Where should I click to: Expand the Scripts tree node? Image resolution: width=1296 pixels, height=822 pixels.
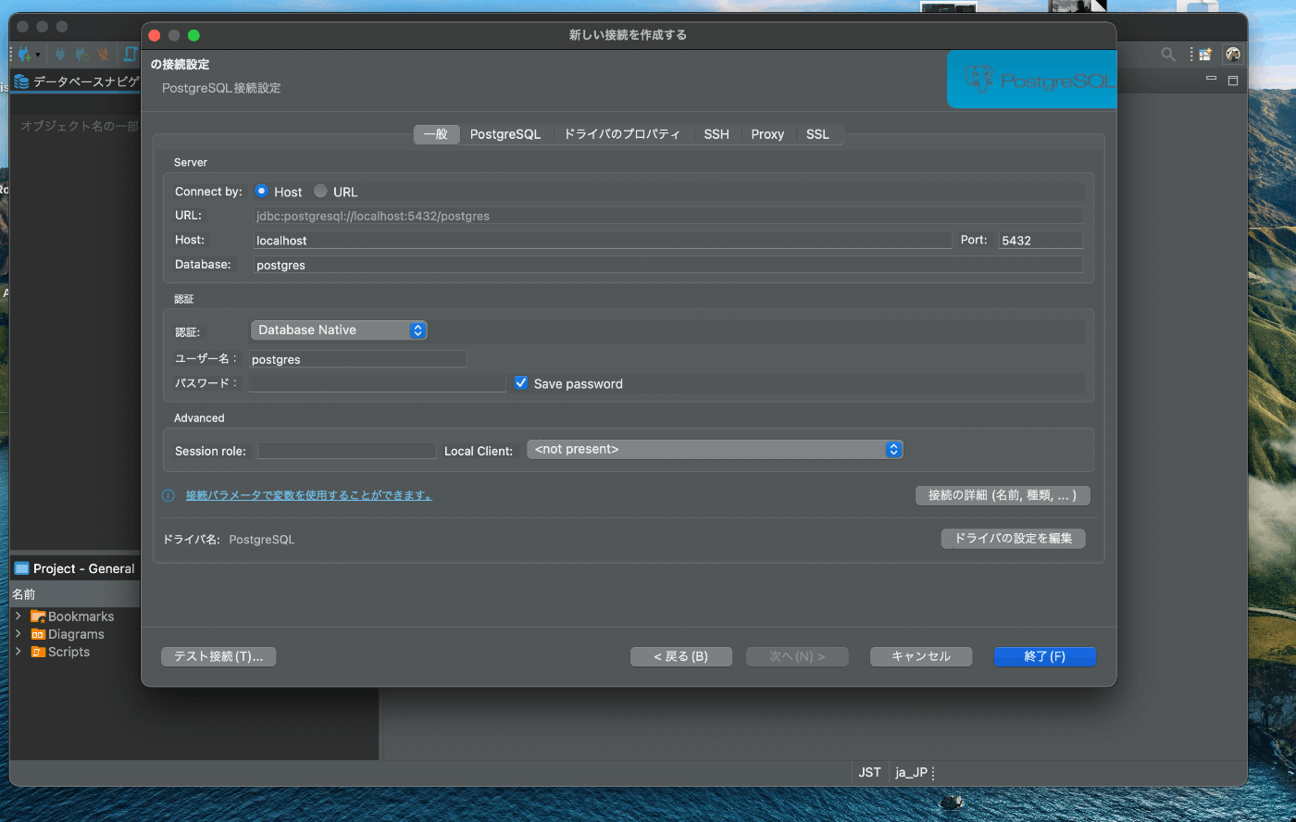click(19, 651)
